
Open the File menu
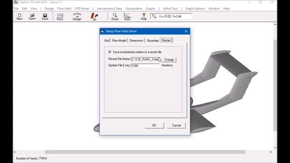click(16, 9)
